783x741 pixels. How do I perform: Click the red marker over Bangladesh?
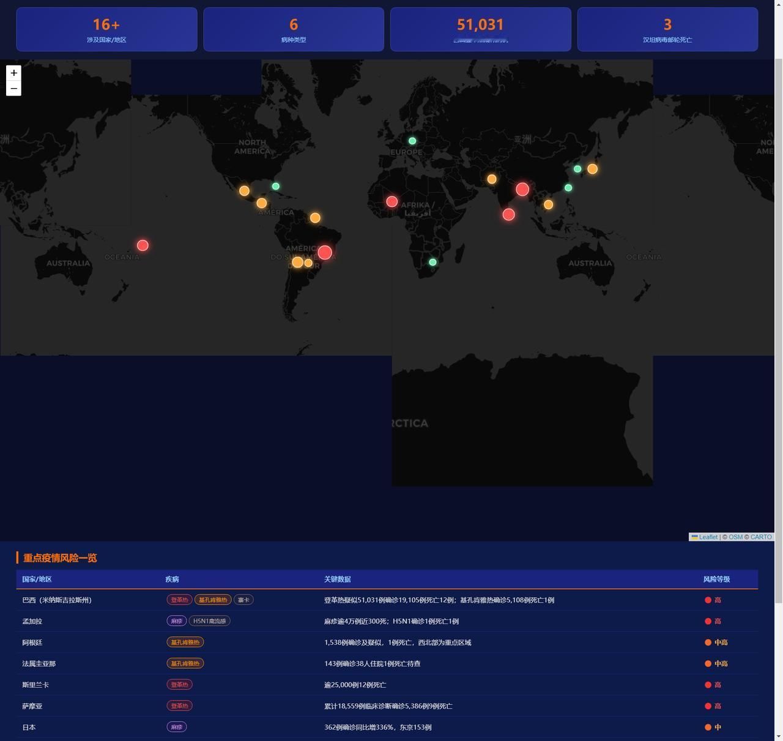522,189
